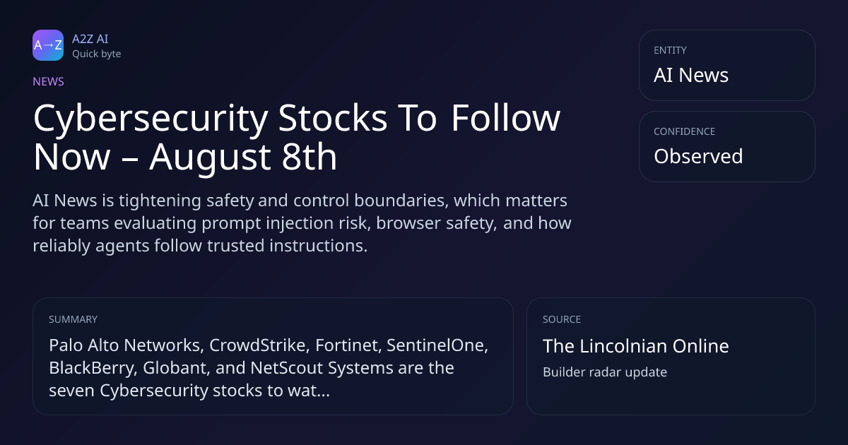Select the NEWS category label
848x445 pixels.
point(48,81)
